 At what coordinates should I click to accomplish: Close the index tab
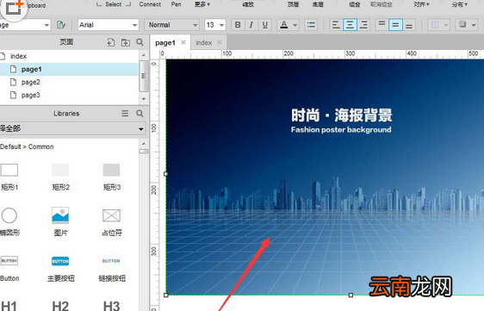coord(220,42)
